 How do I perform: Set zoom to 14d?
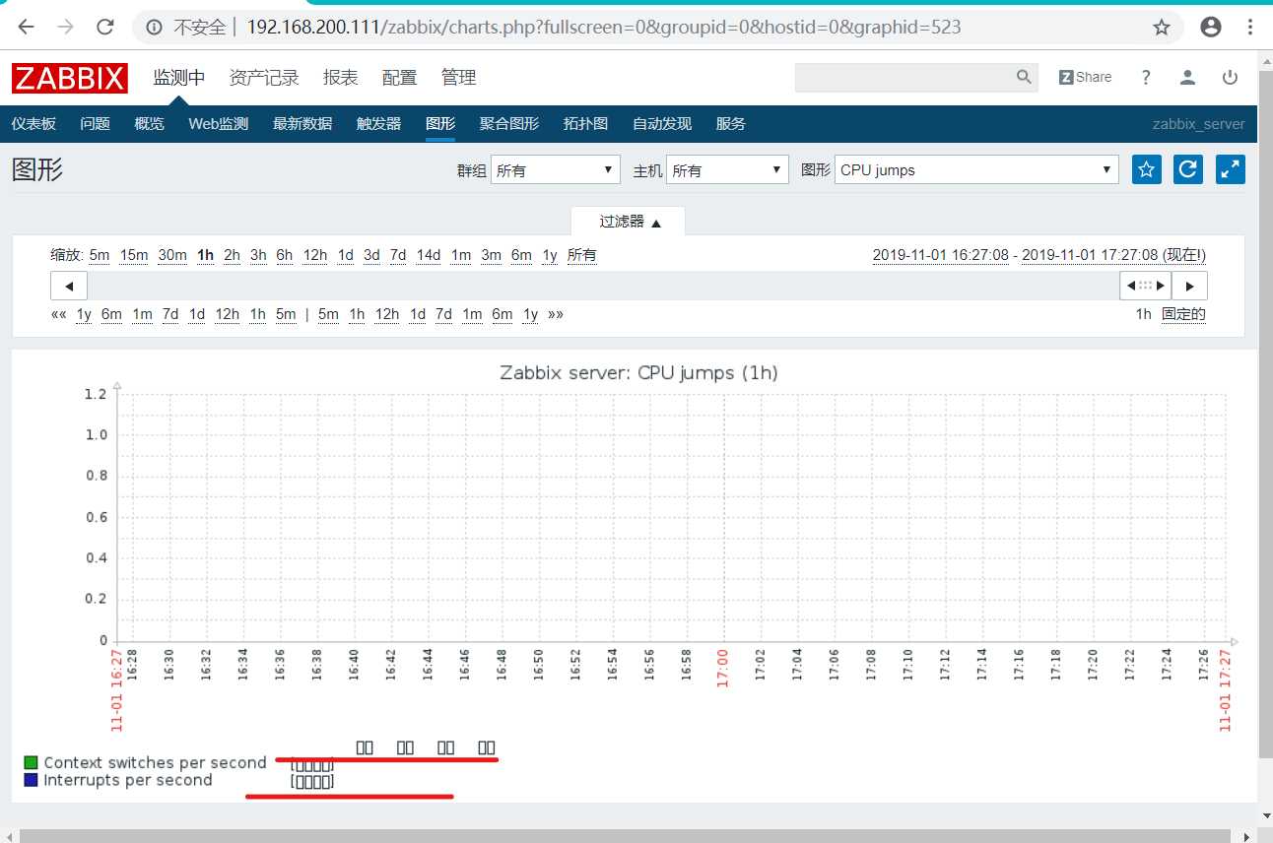tap(429, 255)
